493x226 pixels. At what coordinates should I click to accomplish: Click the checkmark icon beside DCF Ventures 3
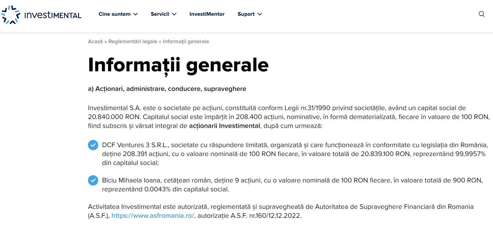pyautogui.click(x=93, y=145)
